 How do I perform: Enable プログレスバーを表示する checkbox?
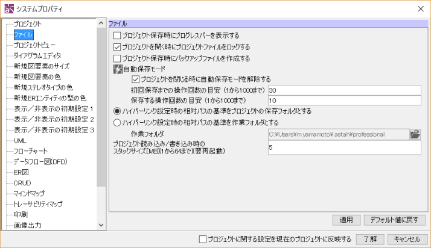tap(117, 36)
